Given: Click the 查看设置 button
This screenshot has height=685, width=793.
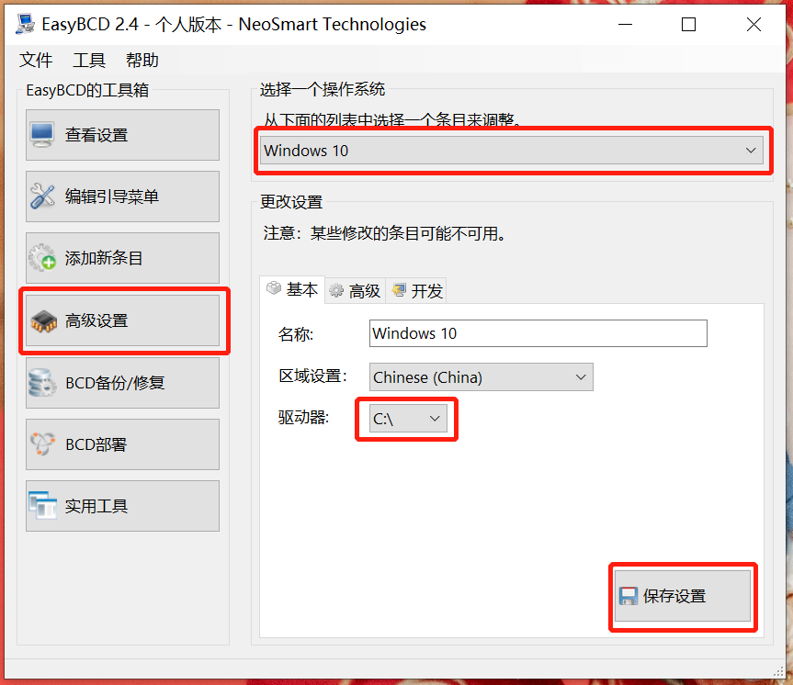Looking at the screenshot, I should click(122, 135).
